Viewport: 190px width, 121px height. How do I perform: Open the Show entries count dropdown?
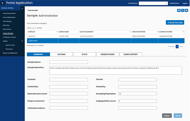(34, 28)
